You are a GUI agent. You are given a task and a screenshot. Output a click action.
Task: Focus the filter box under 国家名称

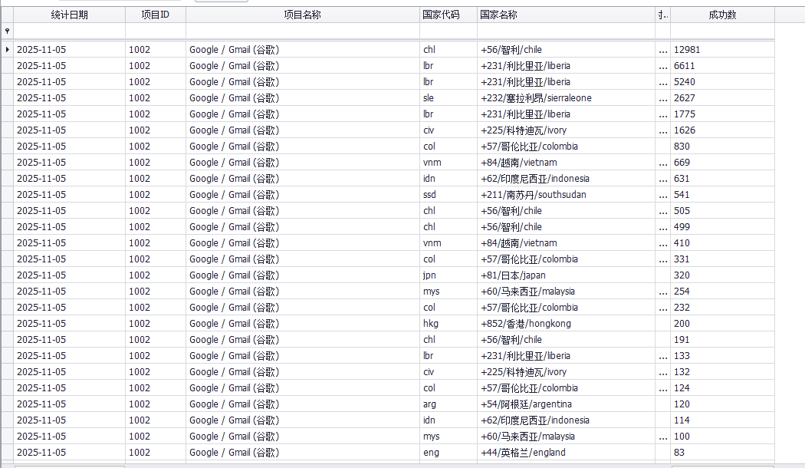click(x=567, y=31)
